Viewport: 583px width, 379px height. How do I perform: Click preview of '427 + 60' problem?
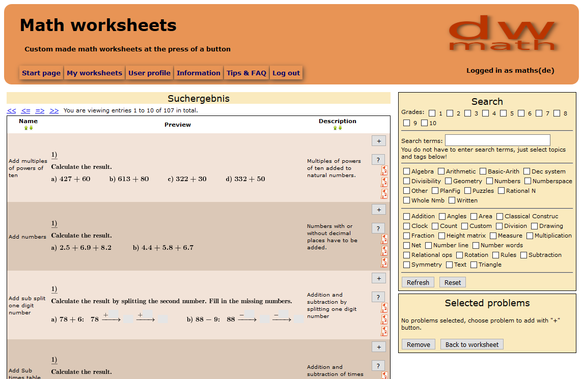tap(71, 179)
